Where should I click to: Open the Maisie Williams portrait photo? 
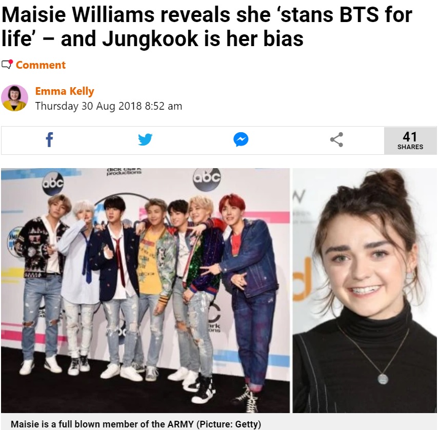(x=365, y=291)
